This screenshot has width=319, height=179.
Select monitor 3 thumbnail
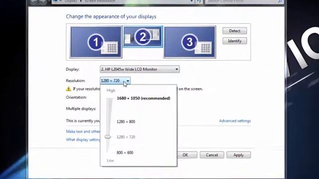189,42
